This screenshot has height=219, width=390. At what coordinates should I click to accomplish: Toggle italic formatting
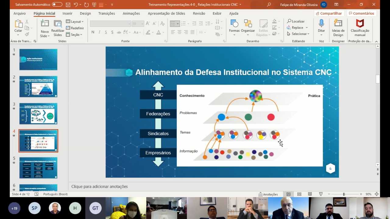pyautogui.click(x=99, y=32)
